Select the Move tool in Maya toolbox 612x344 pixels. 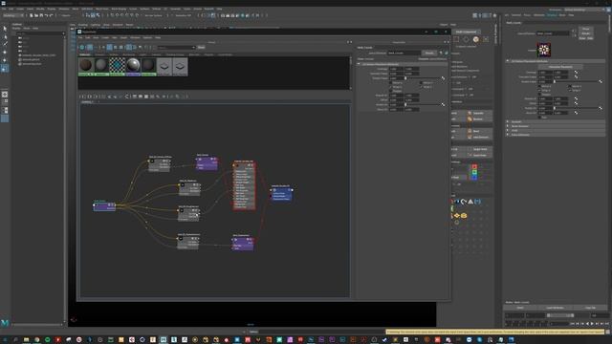click(x=5, y=52)
